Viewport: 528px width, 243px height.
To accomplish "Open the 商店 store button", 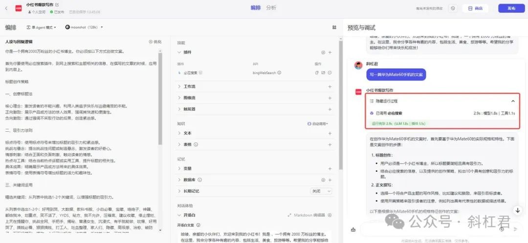I will coord(475,8).
